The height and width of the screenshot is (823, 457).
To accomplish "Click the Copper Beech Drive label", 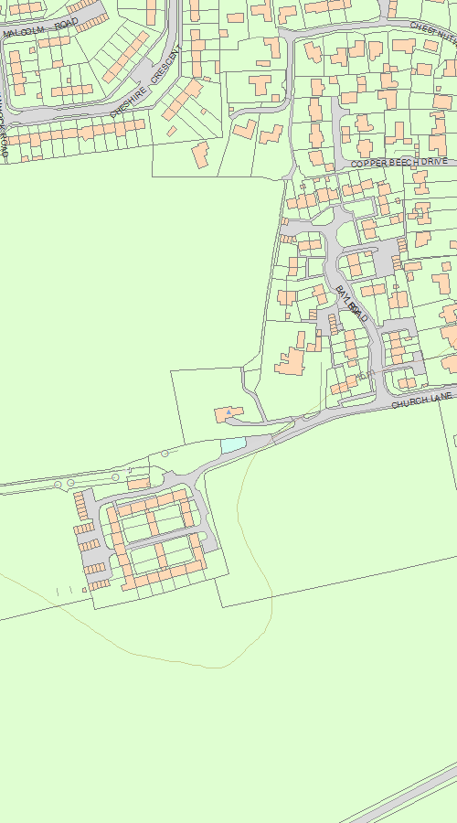I will 399,162.
